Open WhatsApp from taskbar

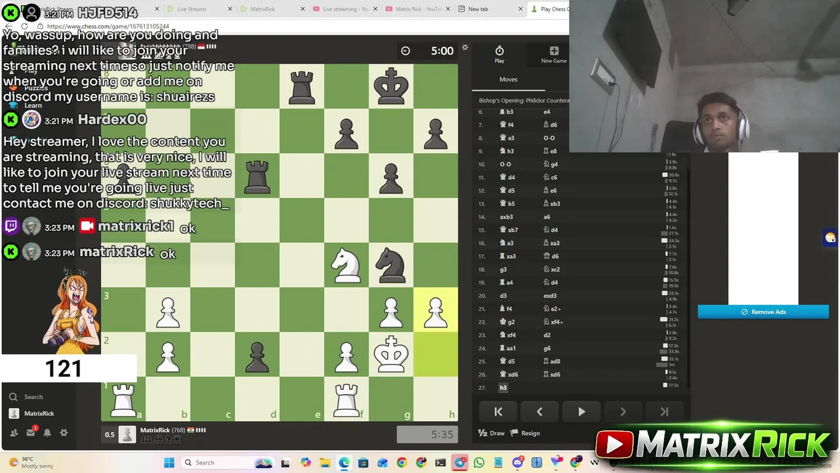tap(478, 462)
